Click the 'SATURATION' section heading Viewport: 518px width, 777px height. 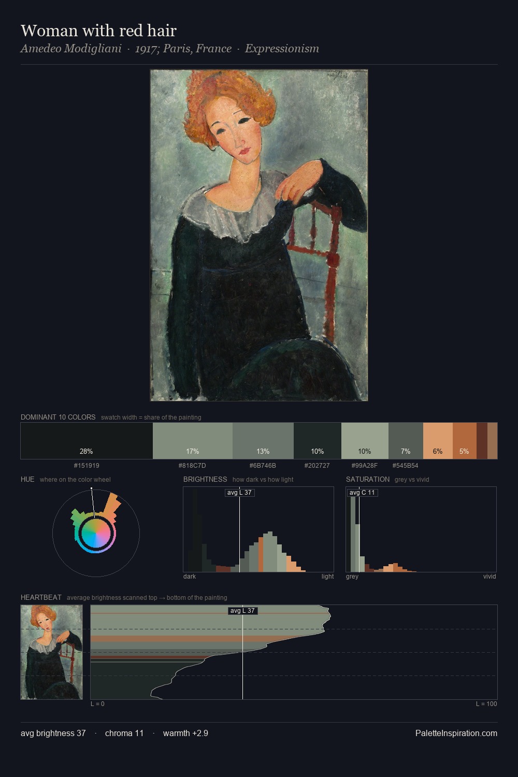coord(368,479)
